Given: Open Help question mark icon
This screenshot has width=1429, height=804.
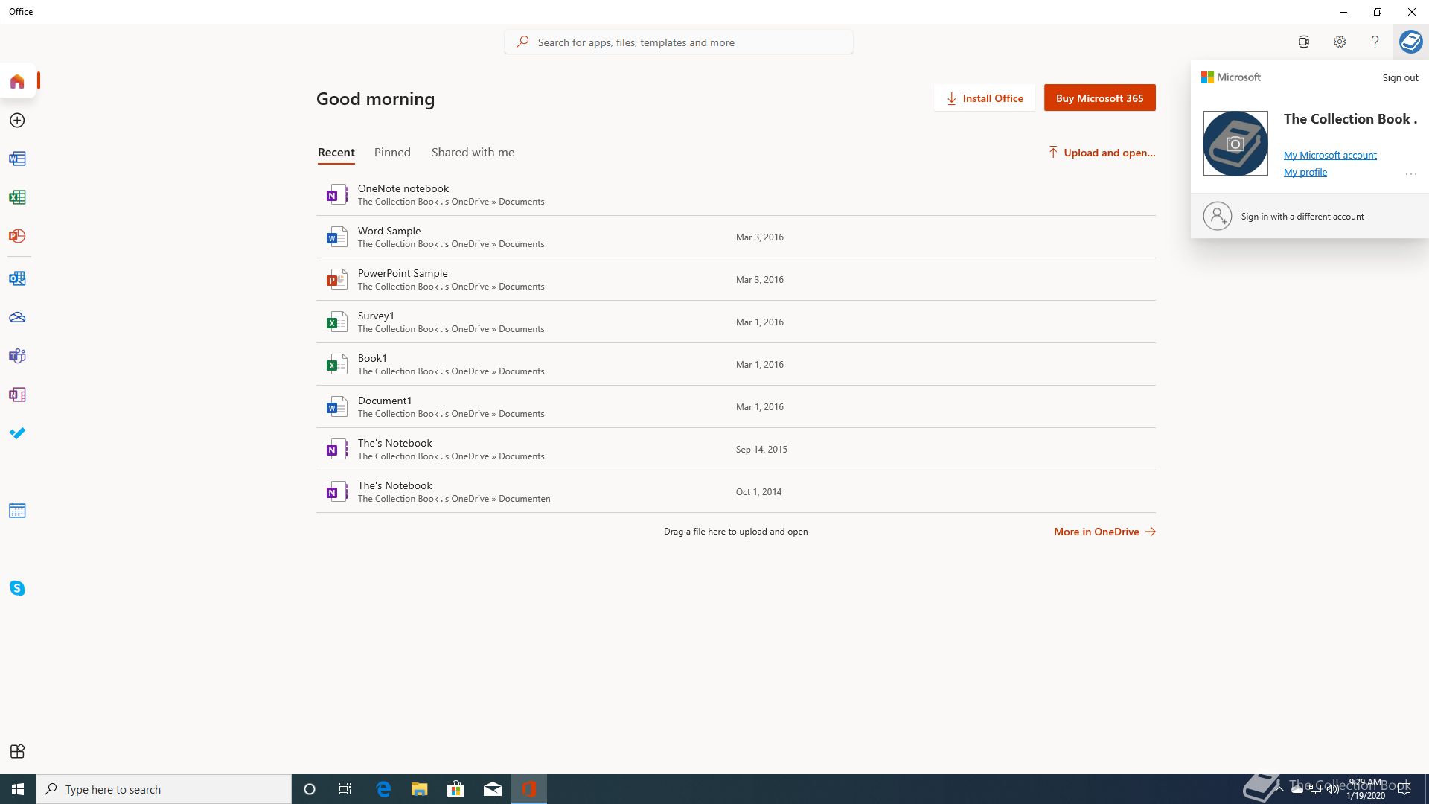Looking at the screenshot, I should (x=1375, y=42).
